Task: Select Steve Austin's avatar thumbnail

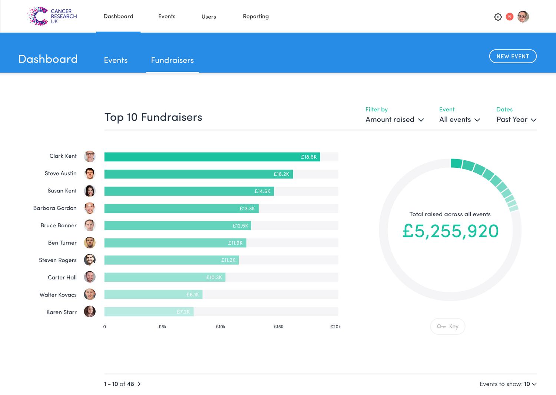Action: (89, 173)
